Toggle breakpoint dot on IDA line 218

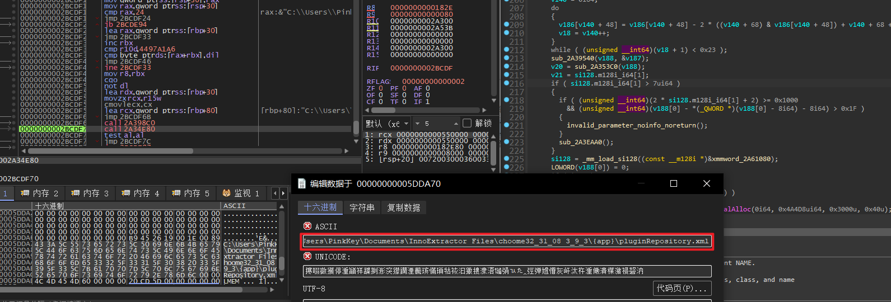pyautogui.click(x=506, y=100)
